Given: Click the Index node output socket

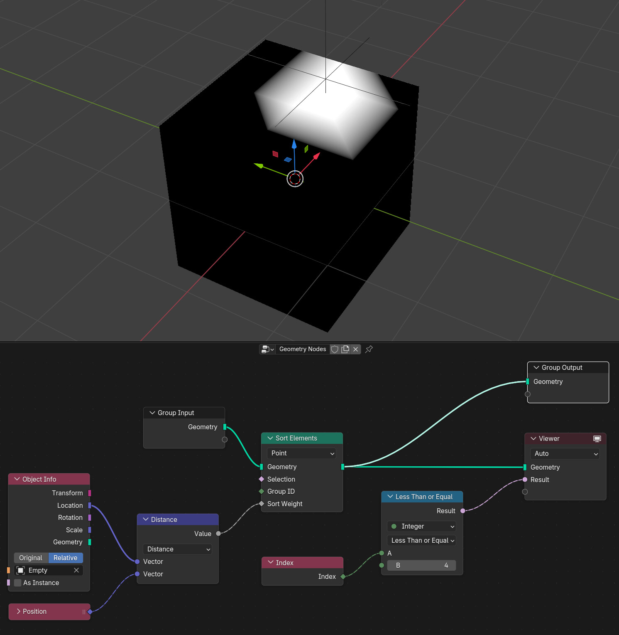Looking at the screenshot, I should [x=343, y=576].
